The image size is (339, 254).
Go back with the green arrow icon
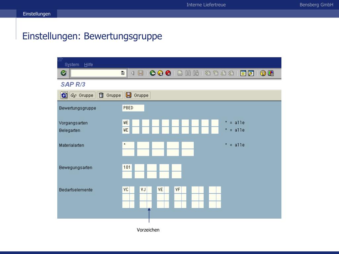click(x=153, y=73)
